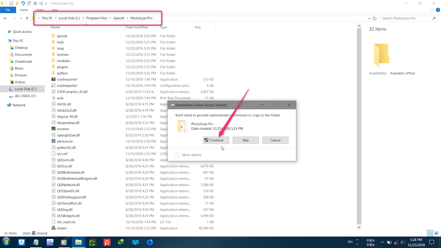Open File Explorer in the taskbar
Image resolution: width=441 pixels, height=248 pixels.
[x=79, y=242]
